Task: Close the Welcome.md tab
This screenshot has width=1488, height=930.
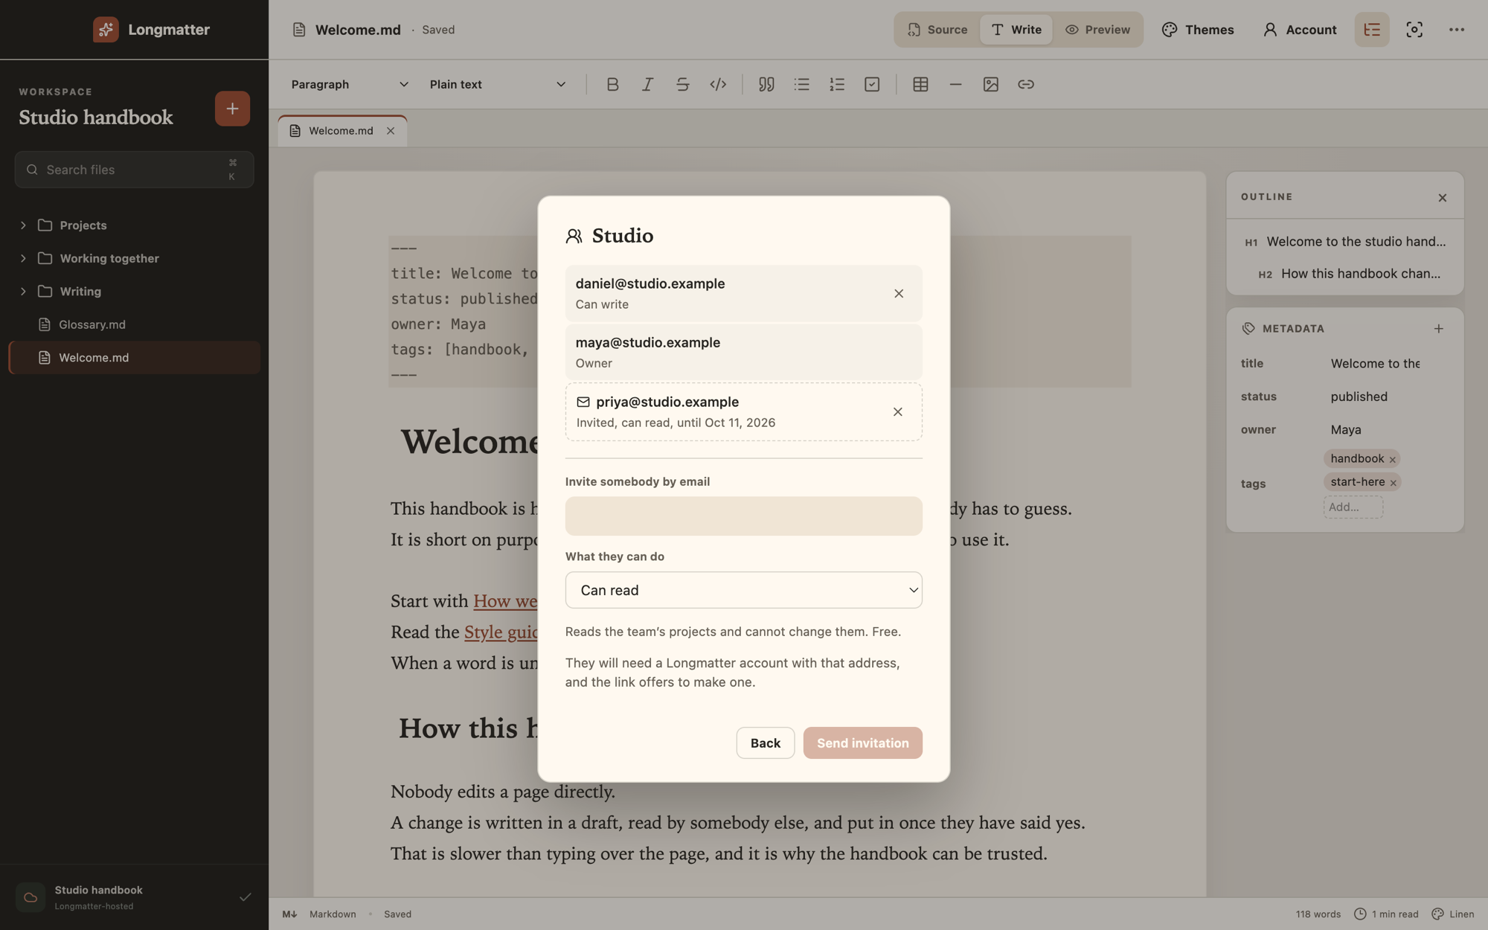Action: (x=391, y=131)
